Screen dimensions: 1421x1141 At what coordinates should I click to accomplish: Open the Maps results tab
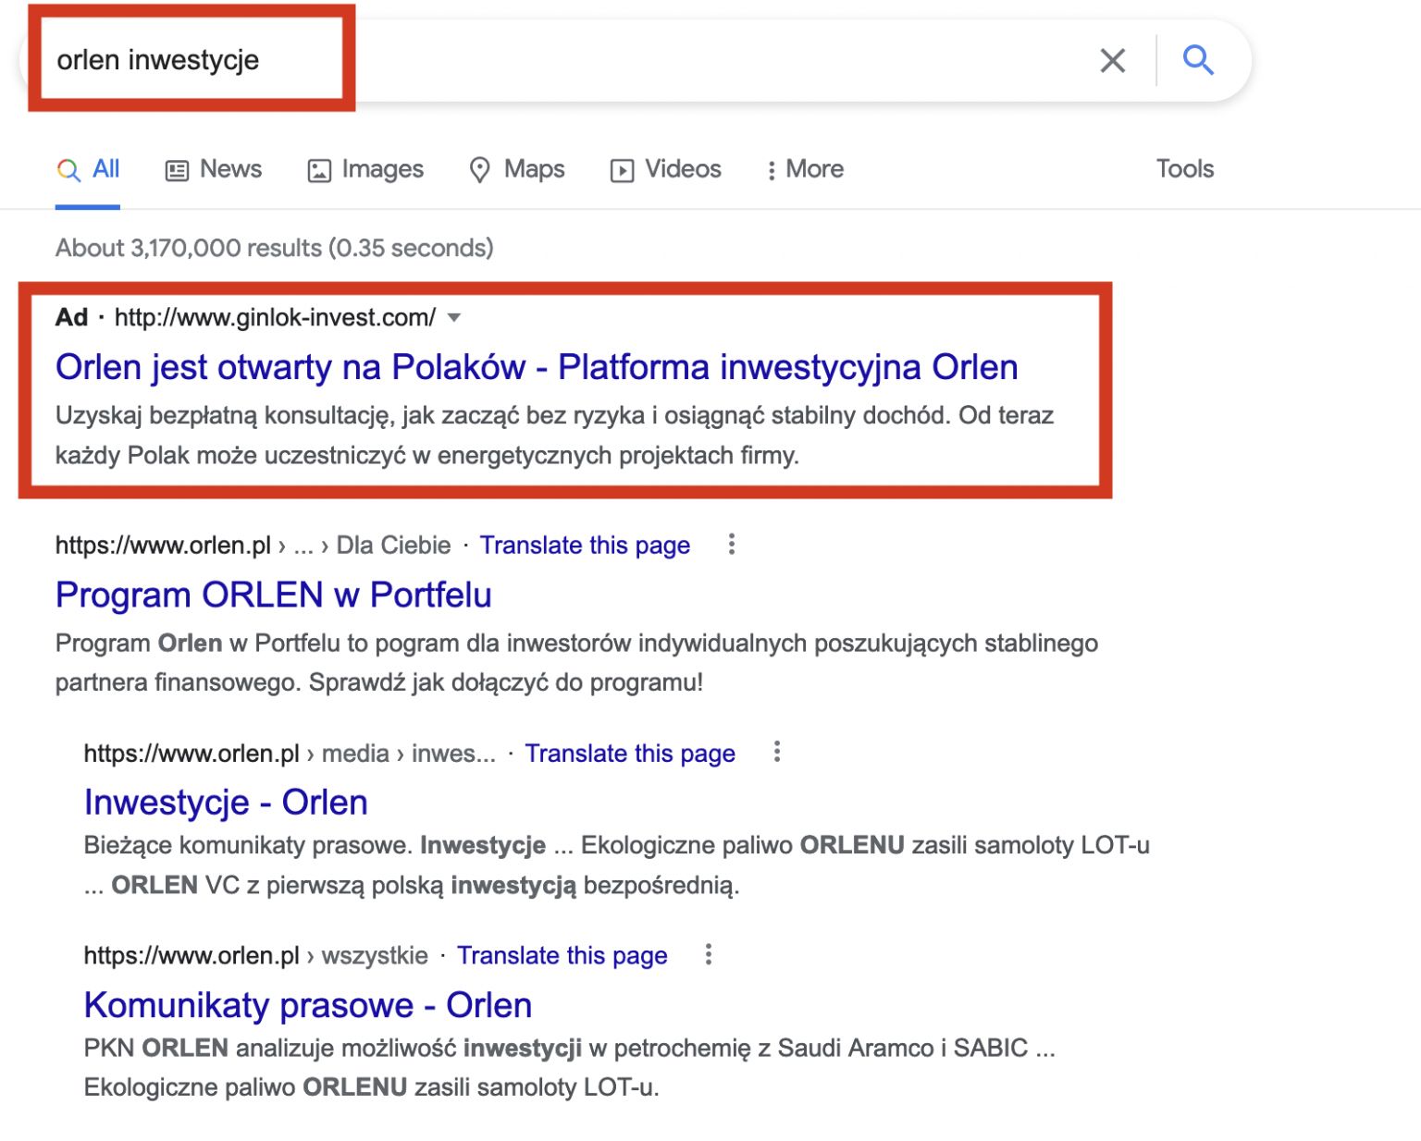(517, 169)
